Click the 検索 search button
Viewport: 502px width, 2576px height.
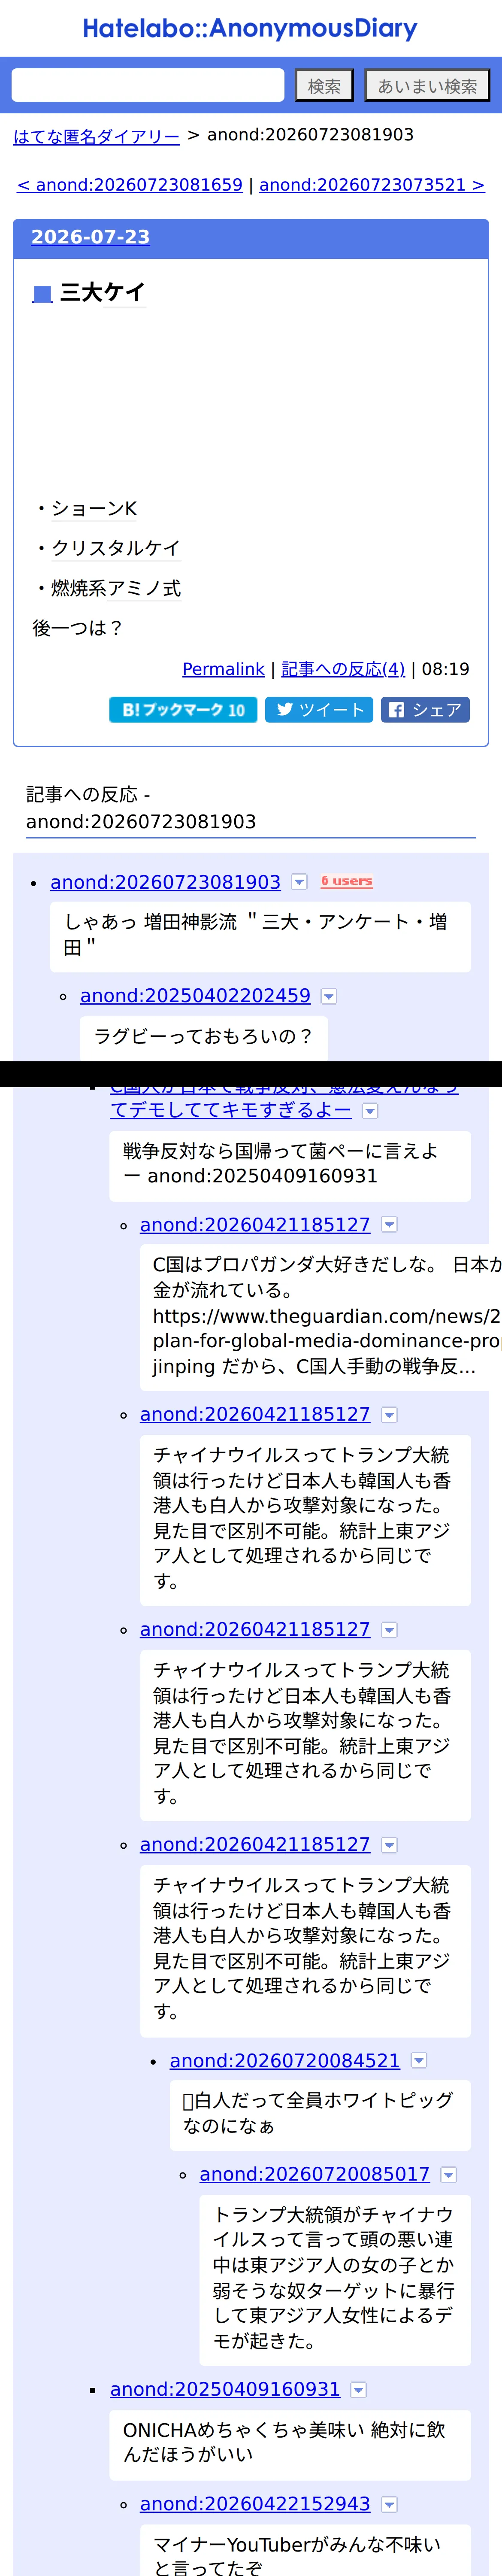click(324, 85)
